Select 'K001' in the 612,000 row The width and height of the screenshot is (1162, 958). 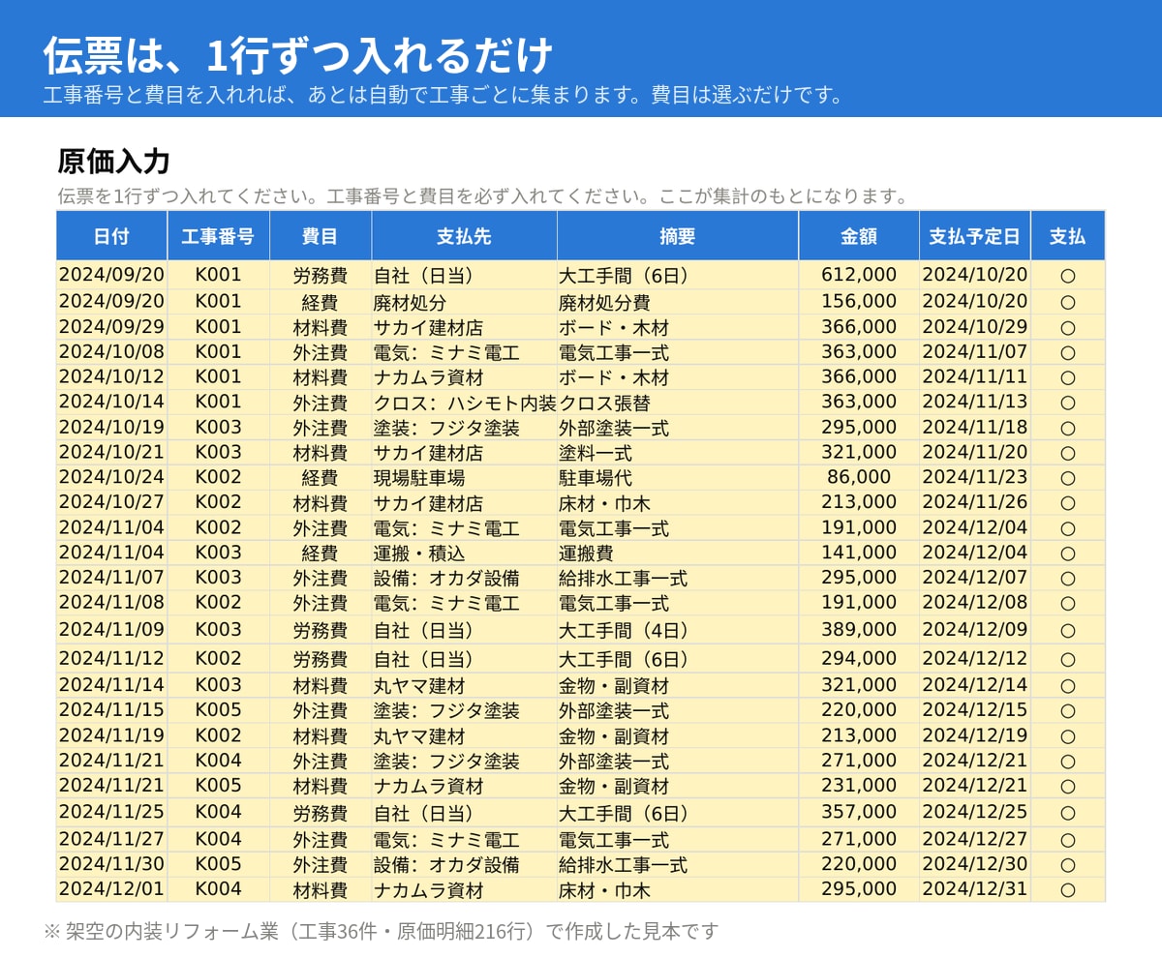point(218,275)
